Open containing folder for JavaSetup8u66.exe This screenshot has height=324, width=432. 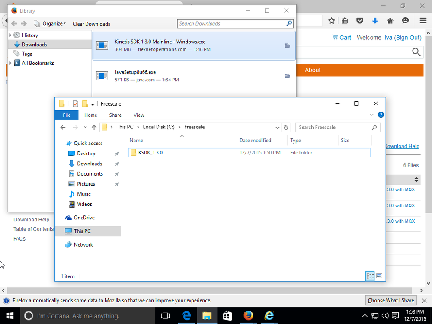coord(287,76)
